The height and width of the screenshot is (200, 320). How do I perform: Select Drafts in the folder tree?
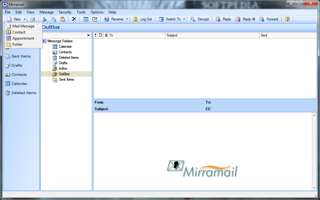point(63,63)
